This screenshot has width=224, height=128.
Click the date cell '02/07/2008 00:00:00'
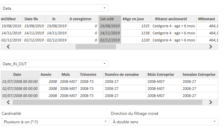pyautogui.click(x=20, y=89)
